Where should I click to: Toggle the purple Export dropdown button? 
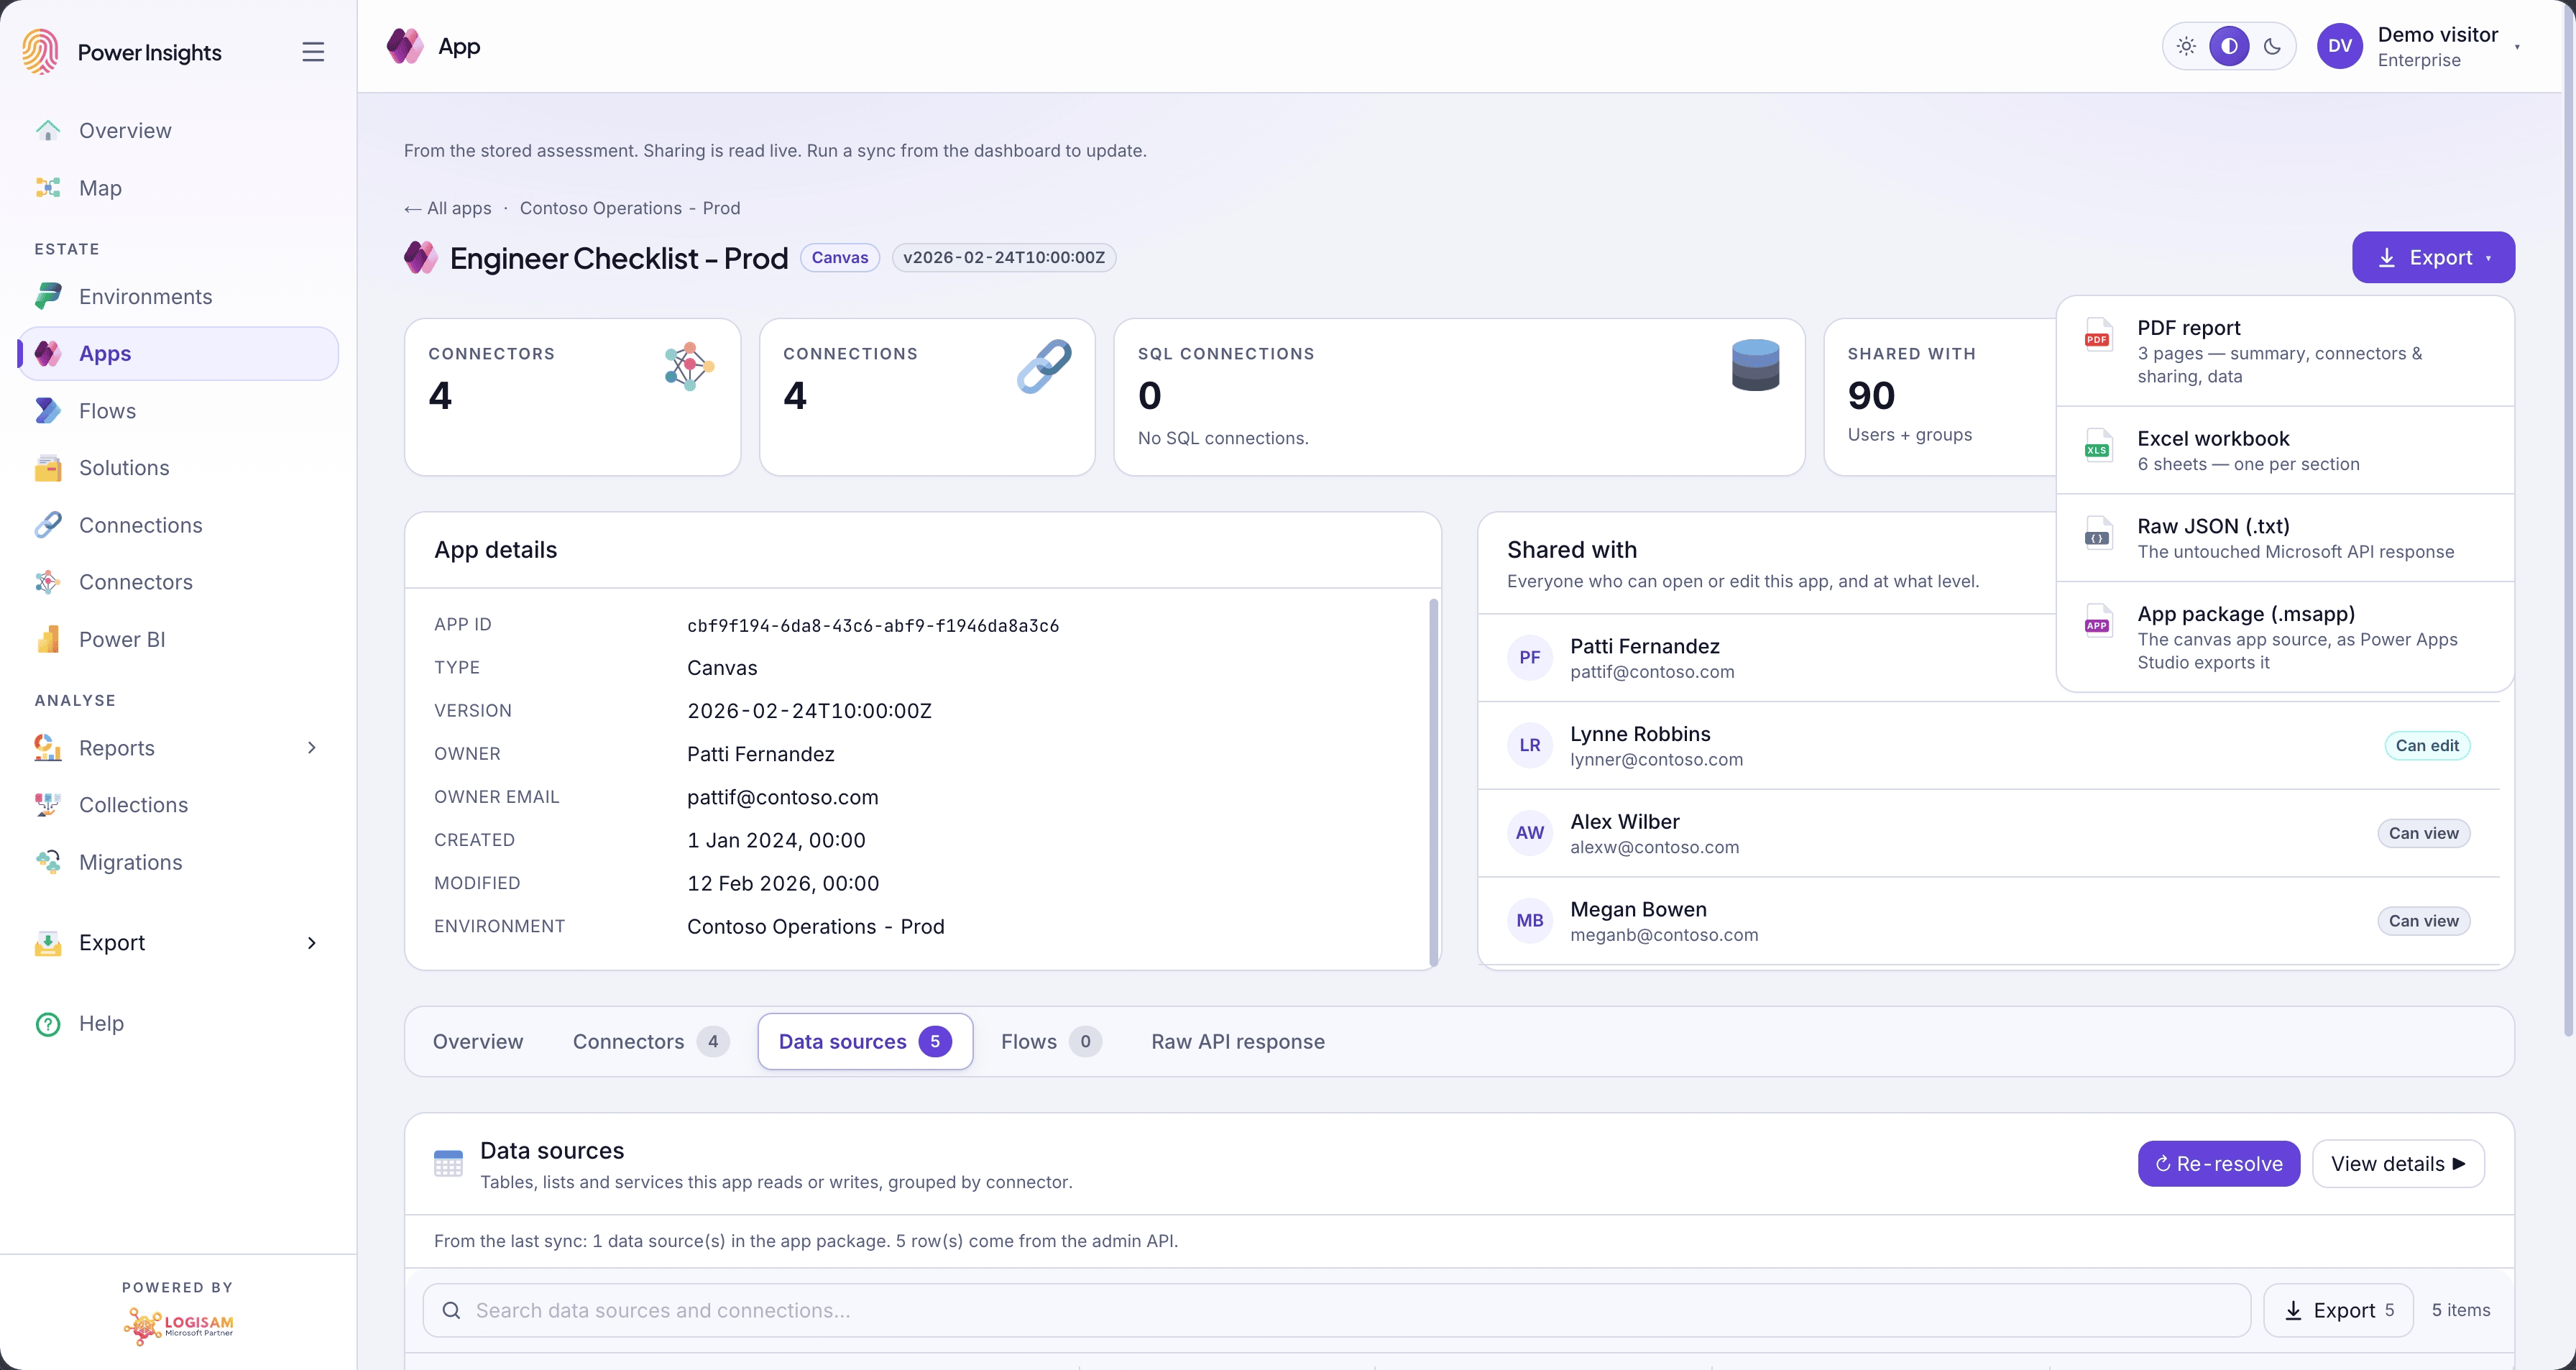click(x=2433, y=257)
